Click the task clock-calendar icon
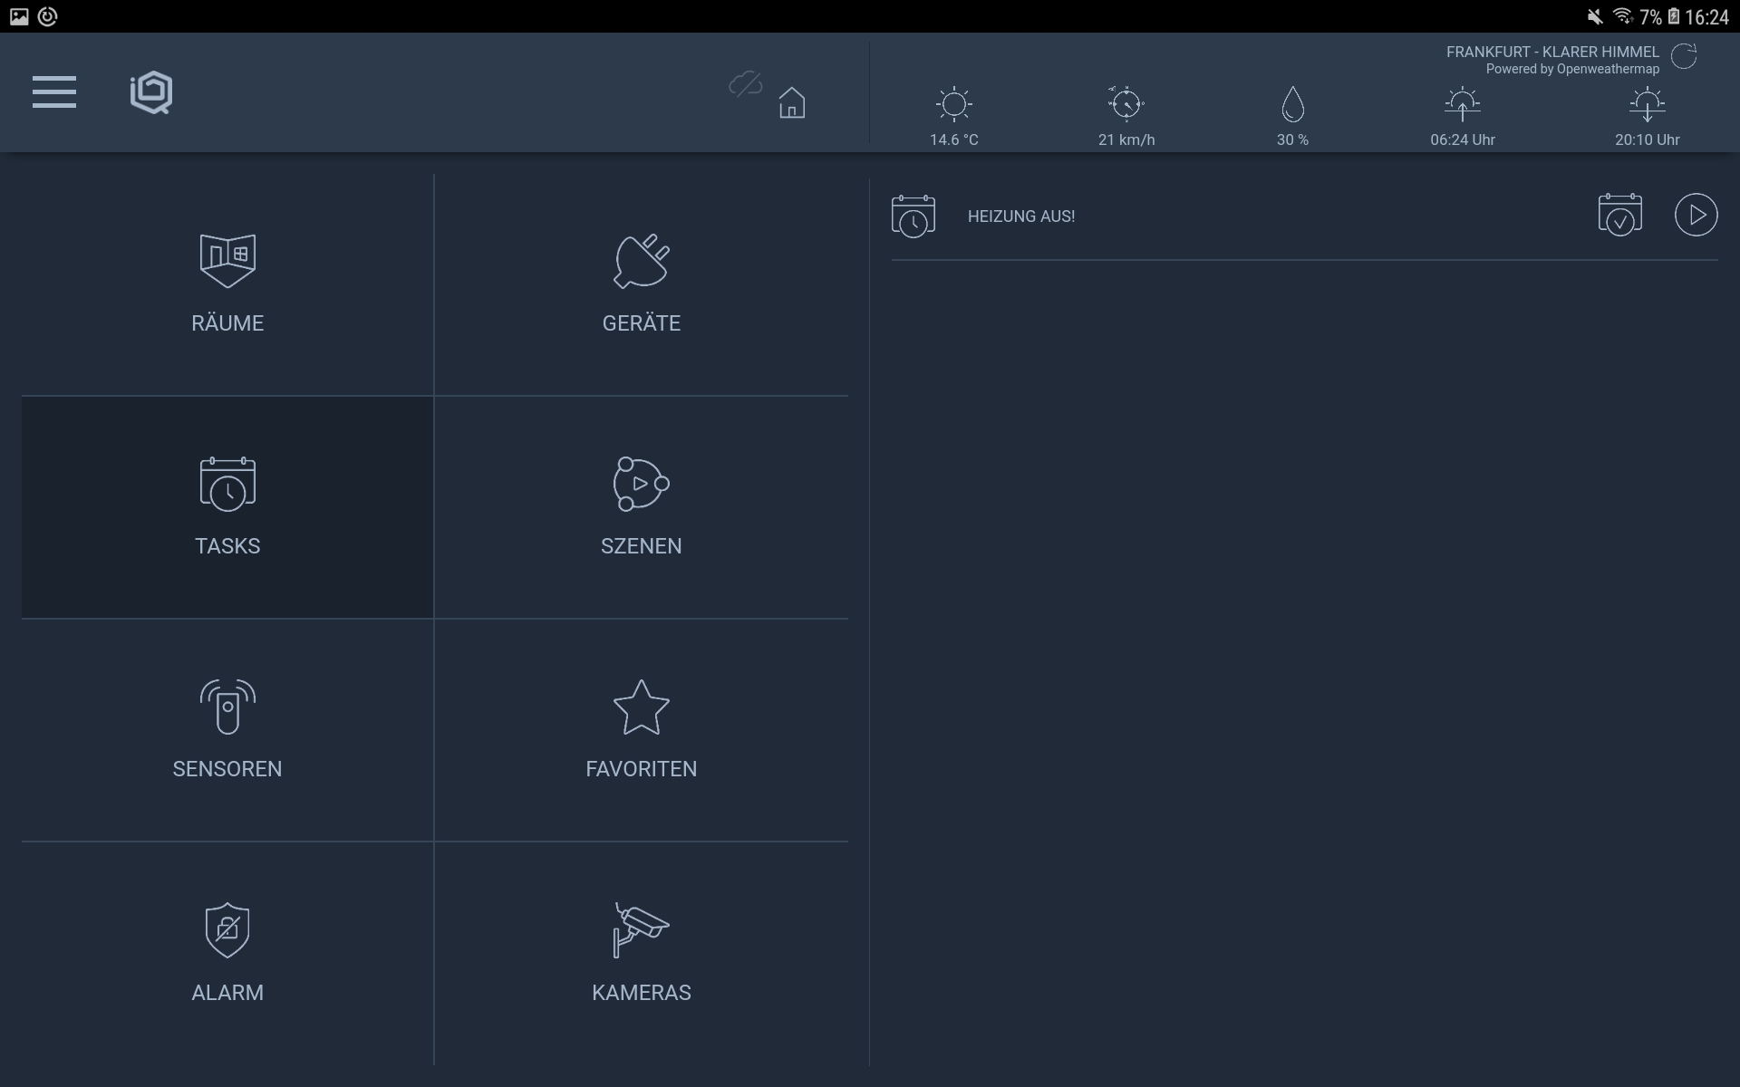This screenshot has height=1087, width=1740. (913, 216)
